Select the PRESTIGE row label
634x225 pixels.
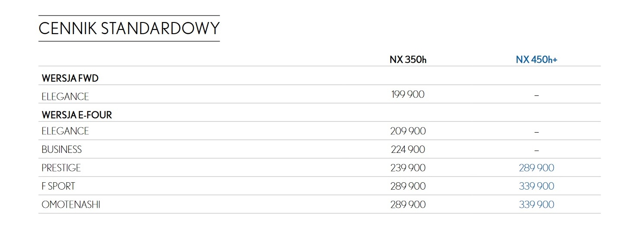pyautogui.click(x=61, y=168)
